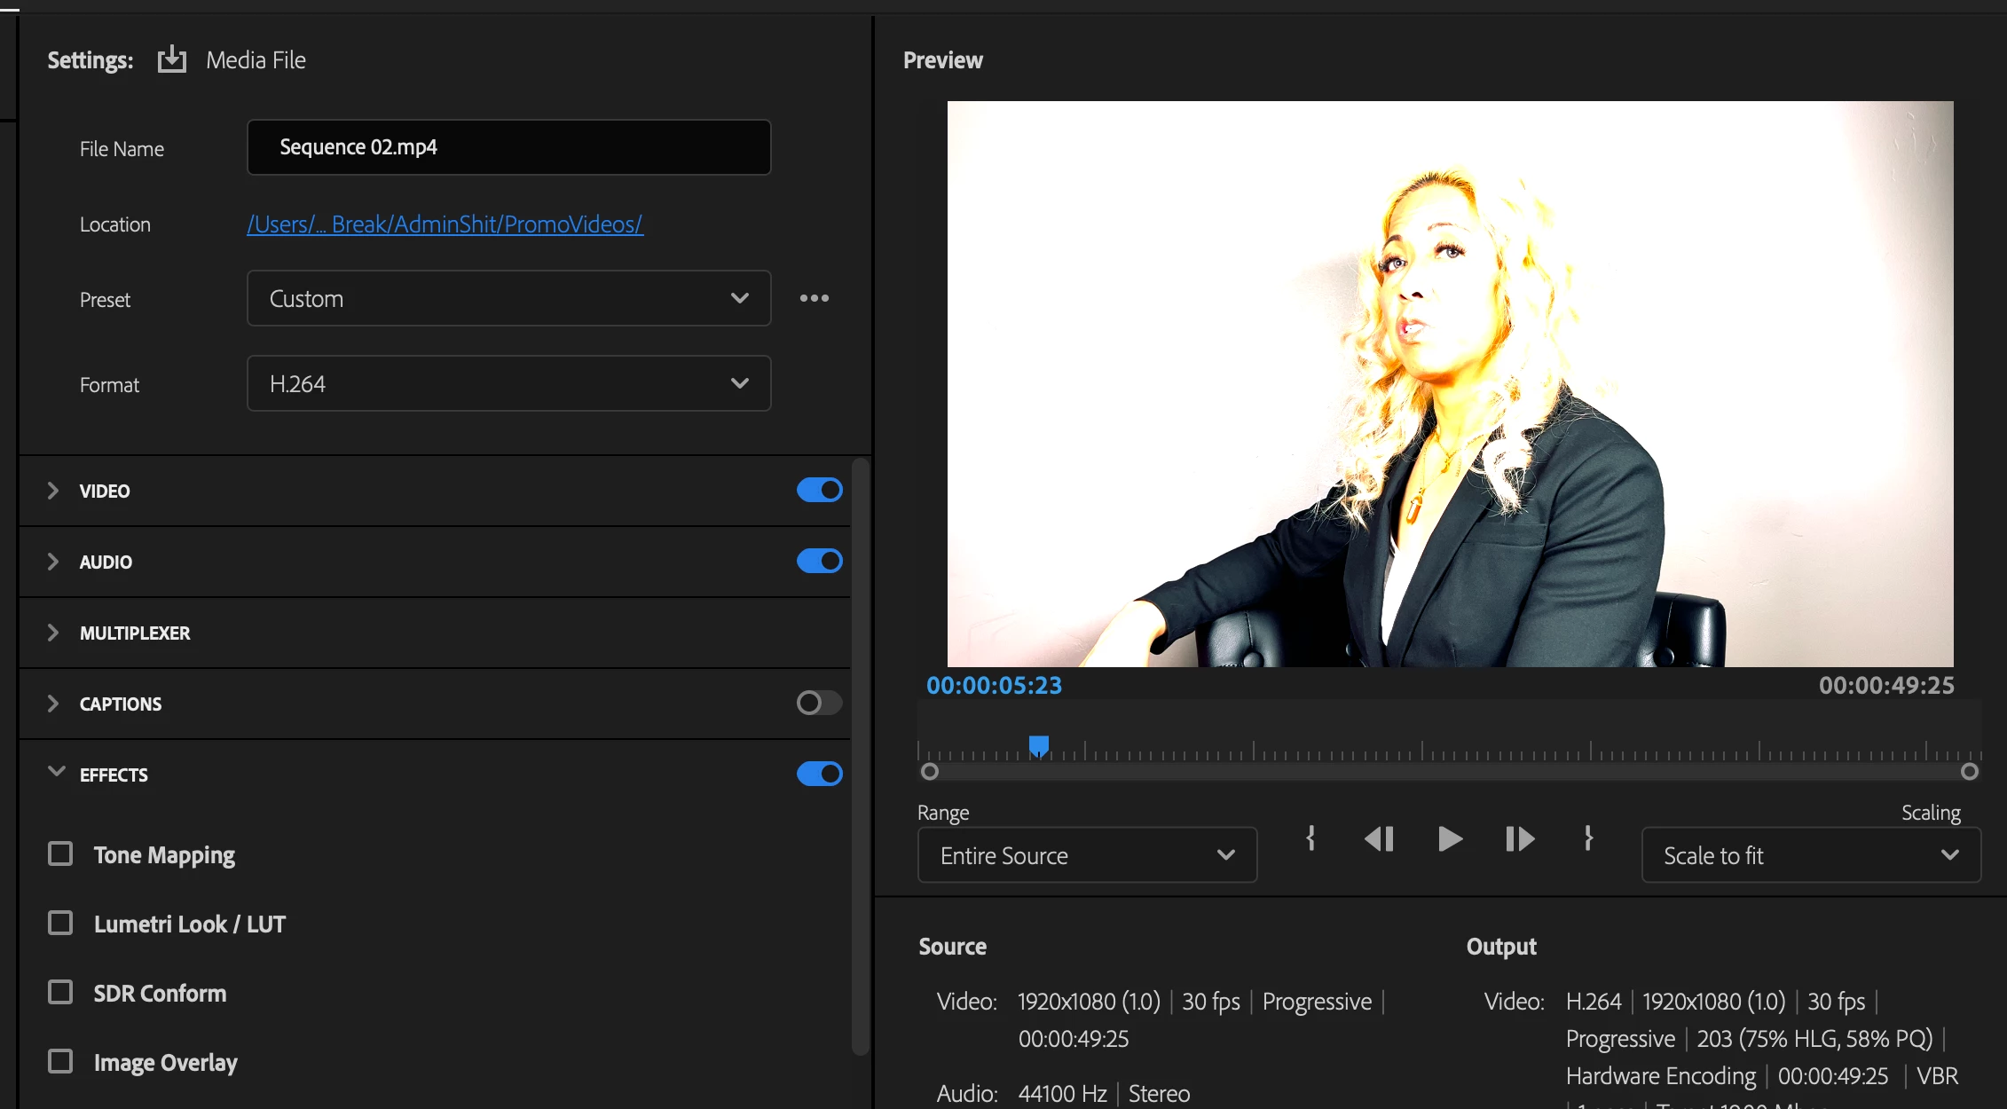Enable the CAPTIONS toggle
This screenshot has width=2007, height=1109.
tap(819, 703)
